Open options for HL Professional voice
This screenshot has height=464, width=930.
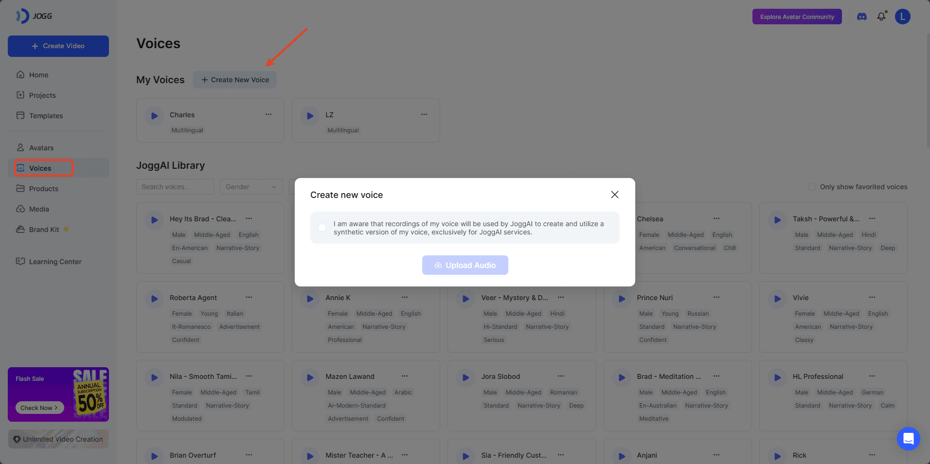pos(872,376)
